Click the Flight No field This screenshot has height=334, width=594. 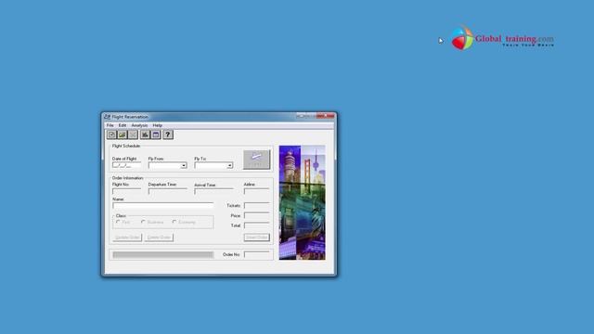[x=126, y=191]
